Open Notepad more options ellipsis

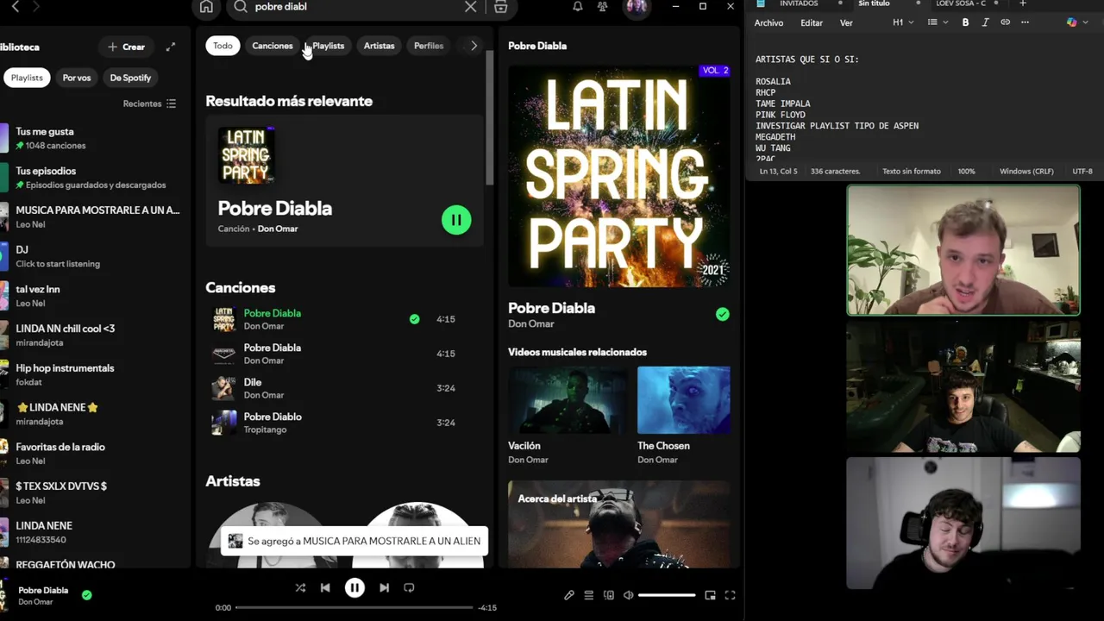1025,22
